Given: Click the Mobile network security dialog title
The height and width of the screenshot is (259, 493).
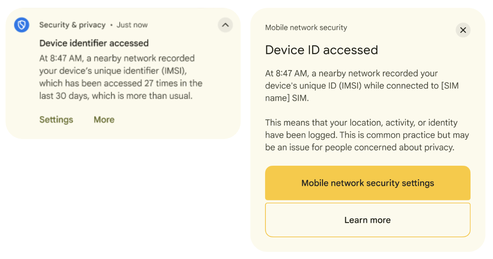Looking at the screenshot, I should tap(306, 28).
